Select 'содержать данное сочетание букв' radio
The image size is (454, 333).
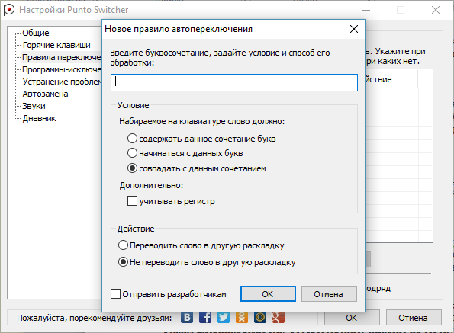[x=132, y=139]
